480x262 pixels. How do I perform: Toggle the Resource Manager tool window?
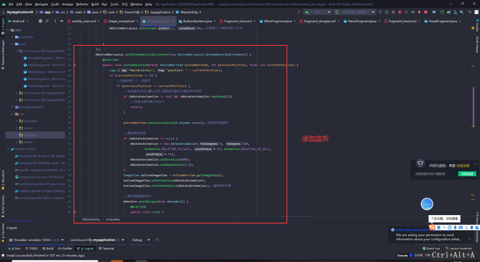click(3, 54)
